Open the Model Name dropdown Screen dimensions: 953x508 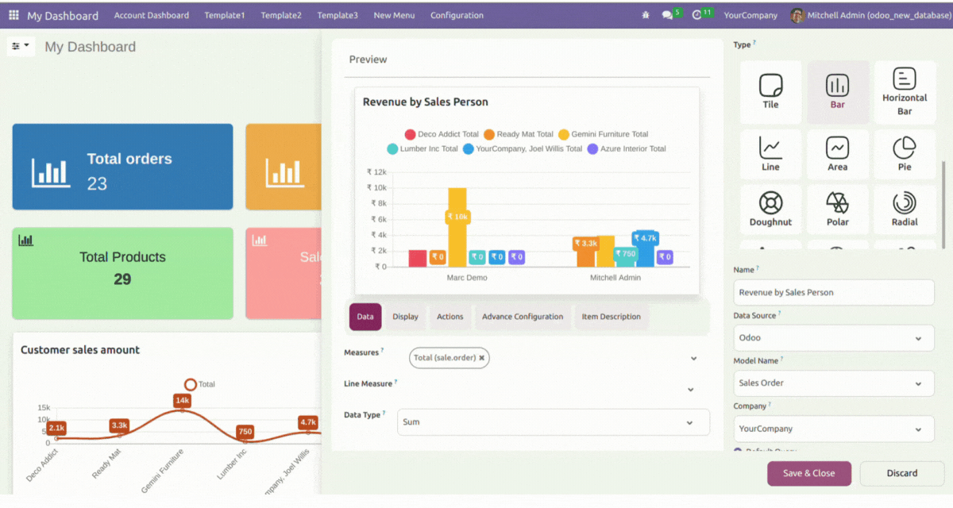coord(833,383)
